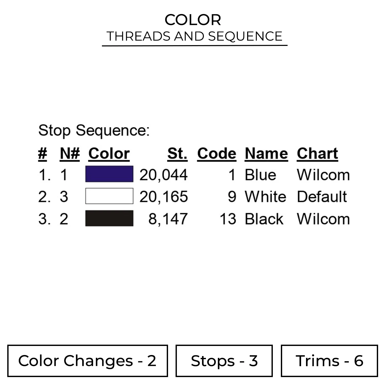Click the Stops - 3 box
Image resolution: width=389 pixels, height=389 pixels.
pos(224,361)
